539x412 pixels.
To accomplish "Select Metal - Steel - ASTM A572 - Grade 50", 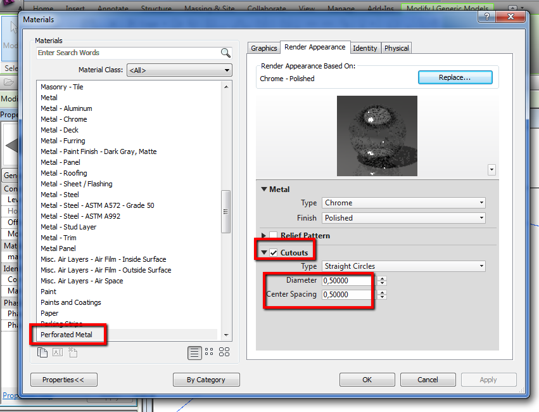I will pos(98,205).
